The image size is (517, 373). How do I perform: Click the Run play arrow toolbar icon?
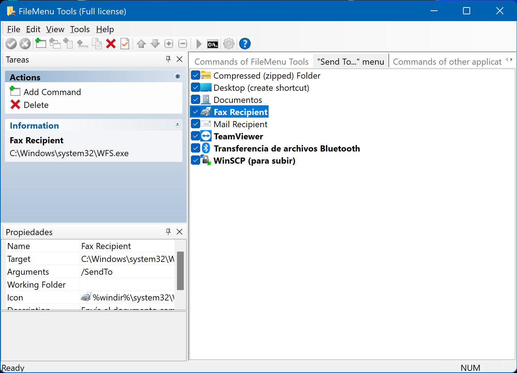coord(199,44)
